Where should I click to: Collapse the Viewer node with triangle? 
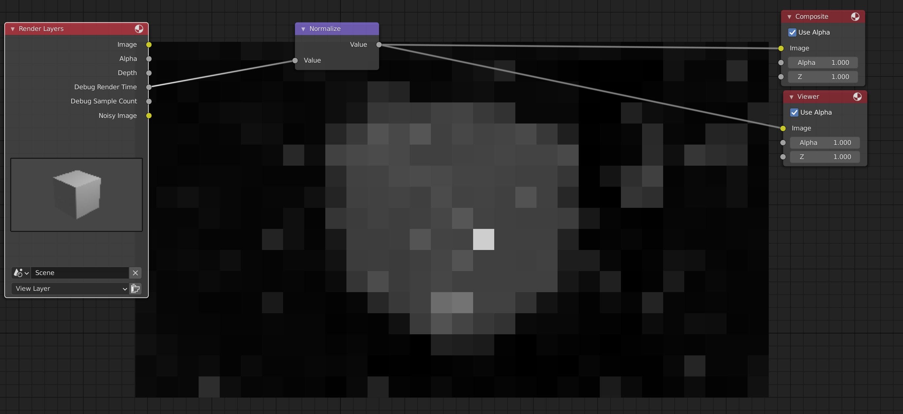click(x=791, y=97)
